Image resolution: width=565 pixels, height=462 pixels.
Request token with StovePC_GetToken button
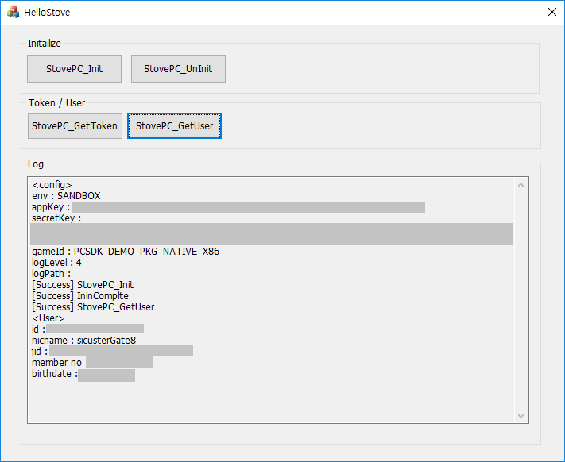click(75, 126)
